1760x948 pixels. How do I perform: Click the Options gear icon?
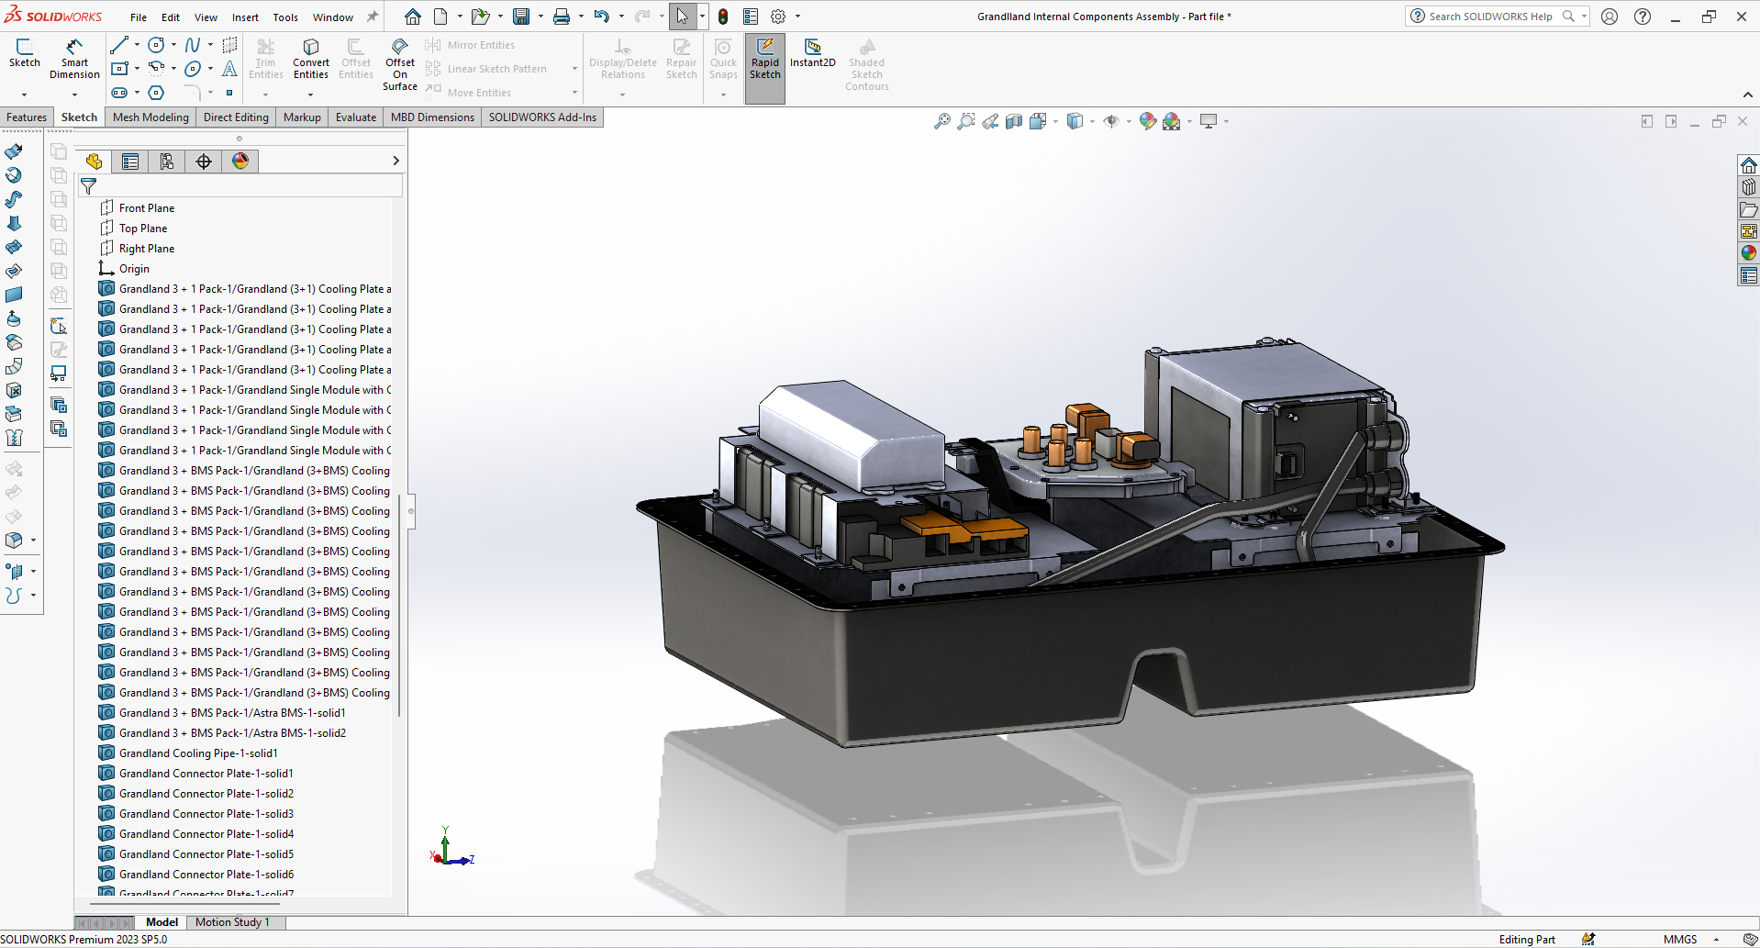(778, 17)
